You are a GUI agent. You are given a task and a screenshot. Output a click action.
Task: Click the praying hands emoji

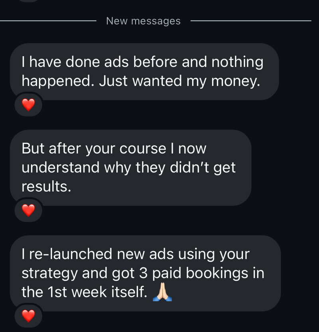click(x=162, y=292)
